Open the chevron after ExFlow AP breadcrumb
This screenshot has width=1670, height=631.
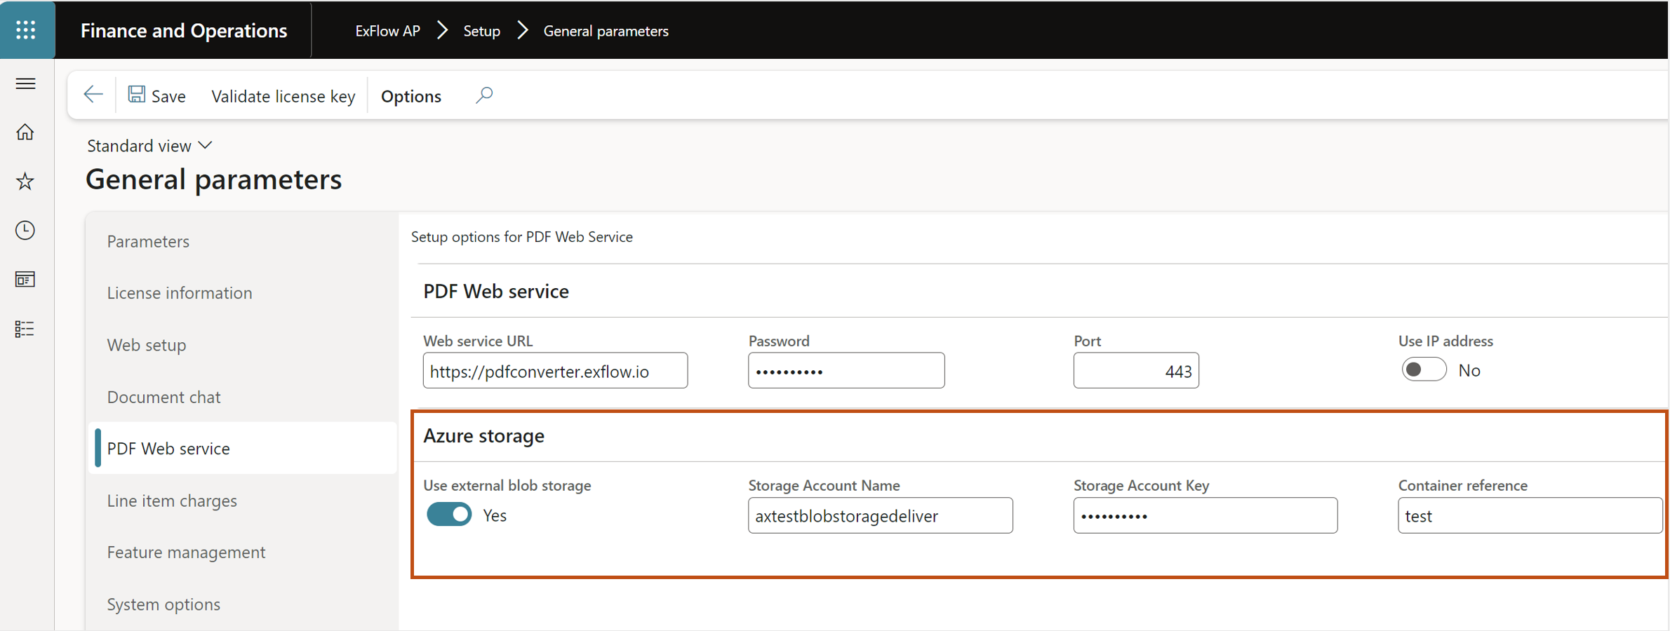point(442,30)
